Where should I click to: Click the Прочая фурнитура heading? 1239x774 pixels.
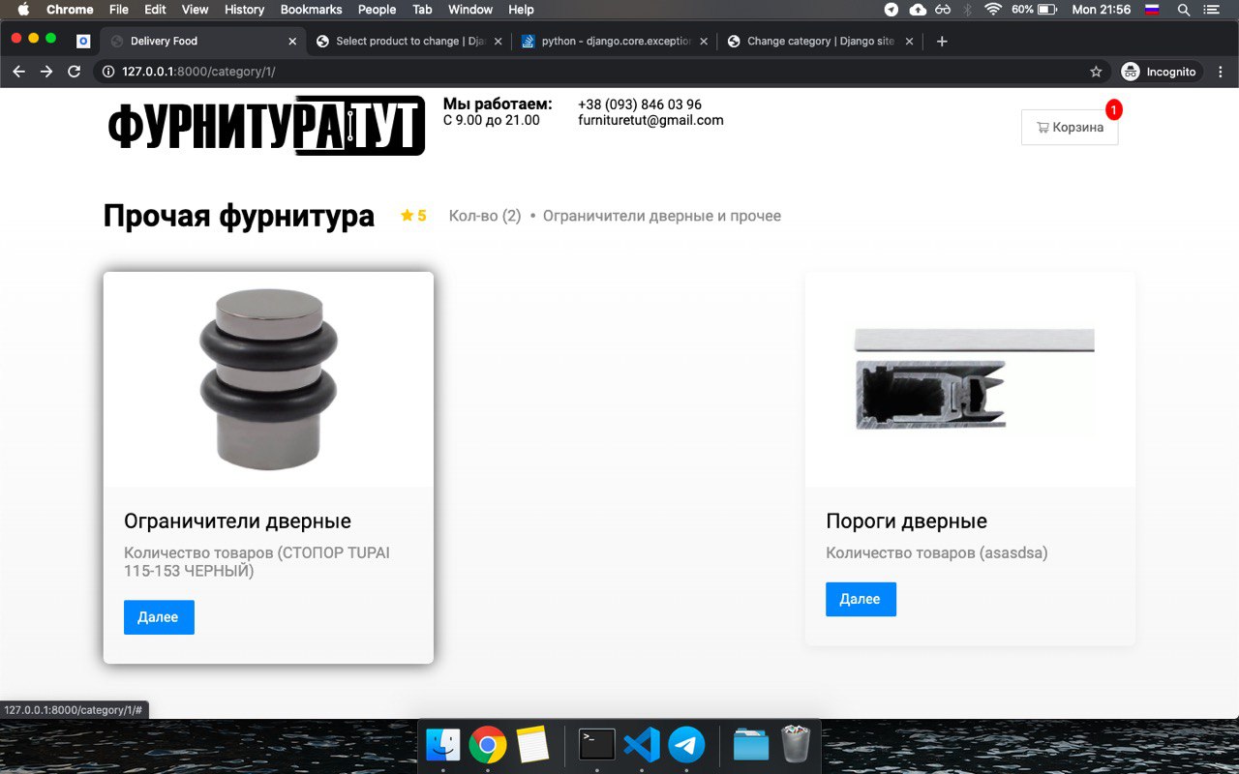point(239,216)
